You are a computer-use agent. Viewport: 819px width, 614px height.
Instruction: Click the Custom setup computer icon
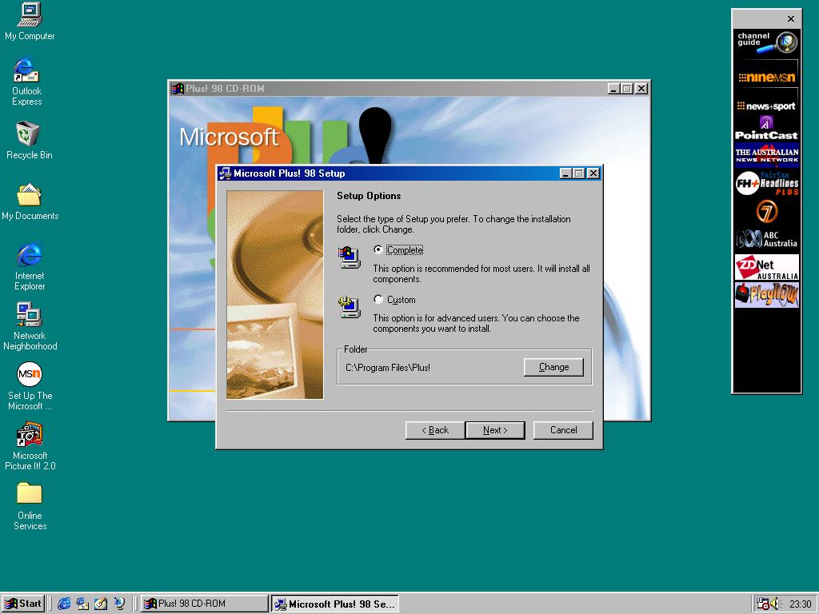point(350,306)
